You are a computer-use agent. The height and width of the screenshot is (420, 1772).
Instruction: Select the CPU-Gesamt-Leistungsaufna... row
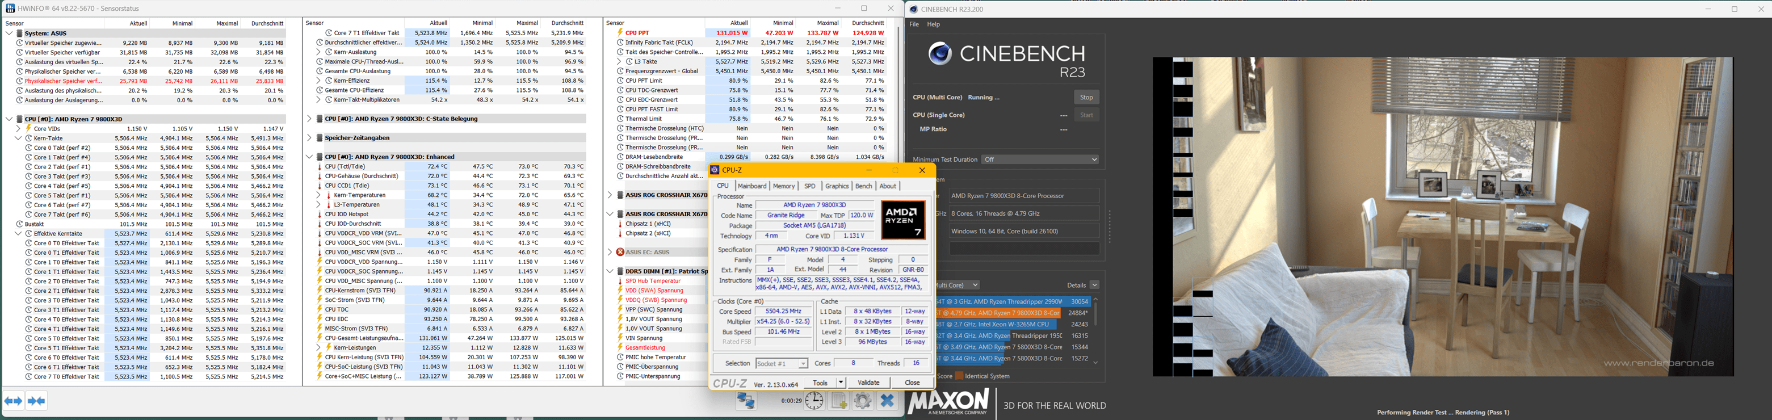point(452,338)
